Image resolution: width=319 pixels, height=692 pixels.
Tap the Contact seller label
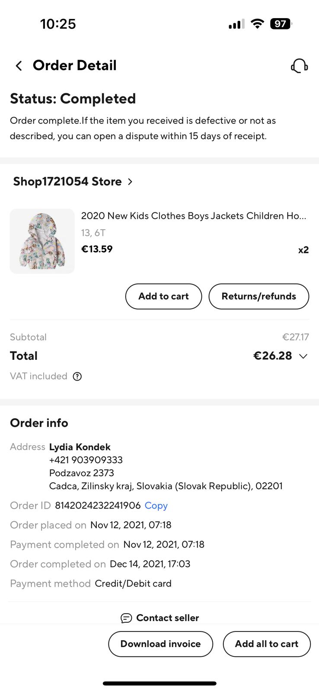point(167,618)
